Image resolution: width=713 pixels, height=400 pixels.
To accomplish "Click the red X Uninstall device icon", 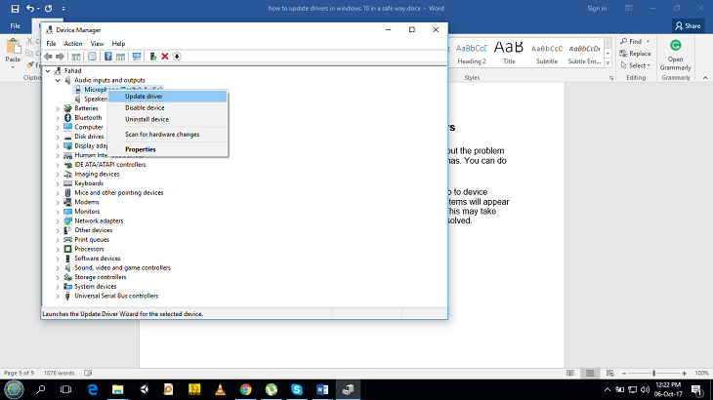I will coord(165,57).
